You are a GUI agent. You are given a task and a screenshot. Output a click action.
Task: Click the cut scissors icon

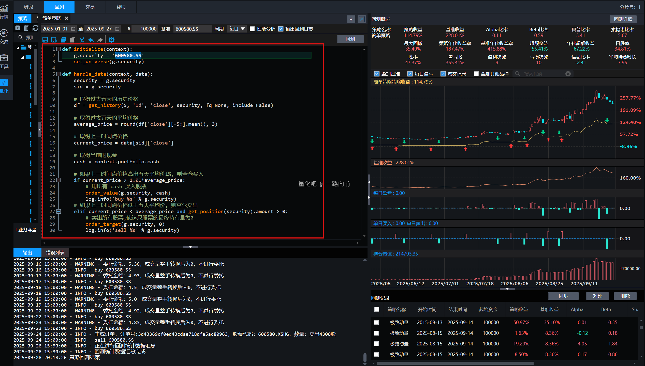point(82,40)
